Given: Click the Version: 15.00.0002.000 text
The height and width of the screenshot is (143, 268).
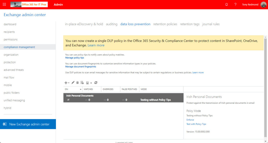Looking at the screenshot, I should pyautogui.click(x=198, y=132).
